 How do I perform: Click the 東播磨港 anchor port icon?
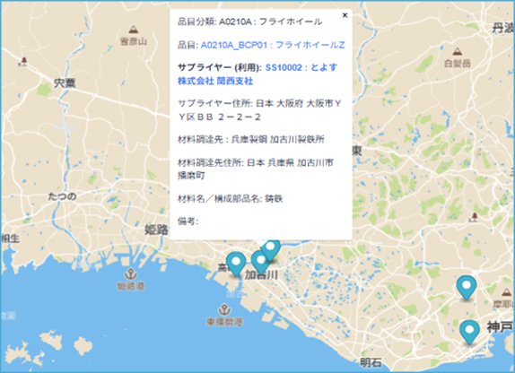(x=224, y=309)
